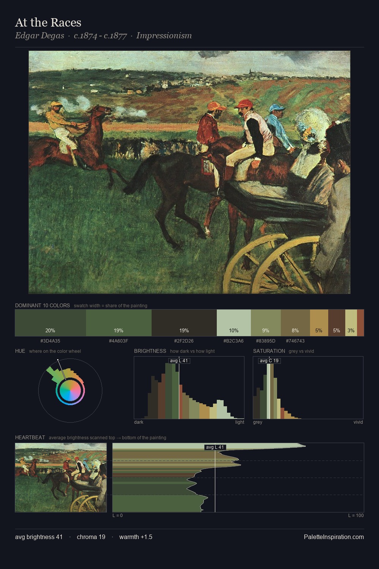Click the hex code #3D4A35
Image resolution: width=379 pixels, height=569 pixels.
tap(50, 341)
